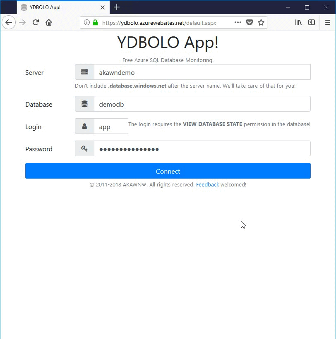Bookmark this page with the star
The width and height of the screenshot is (336, 339).
pos(261,22)
